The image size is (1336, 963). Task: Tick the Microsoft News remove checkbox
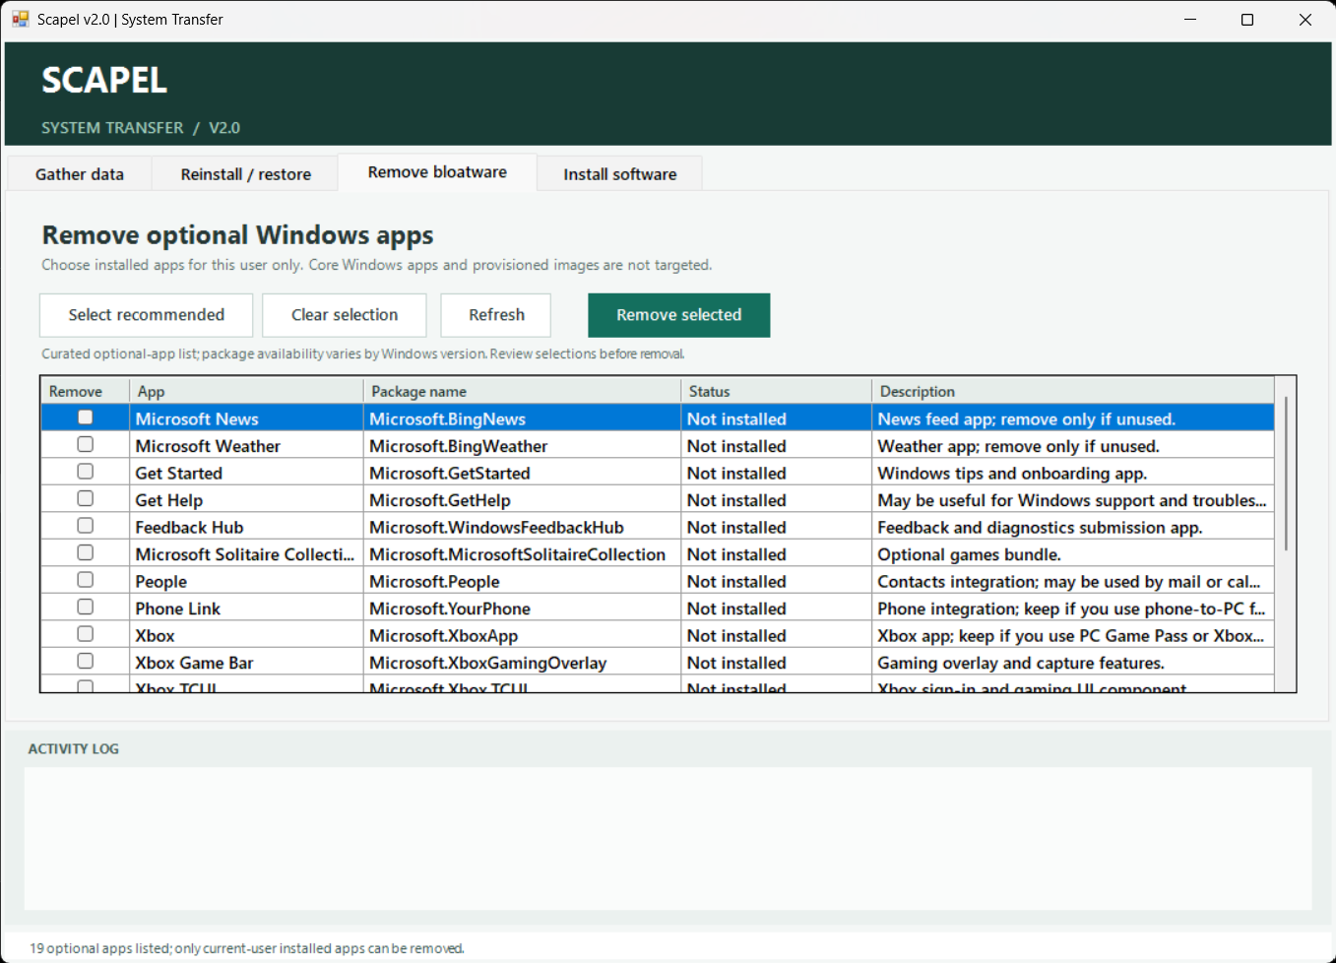[86, 417]
